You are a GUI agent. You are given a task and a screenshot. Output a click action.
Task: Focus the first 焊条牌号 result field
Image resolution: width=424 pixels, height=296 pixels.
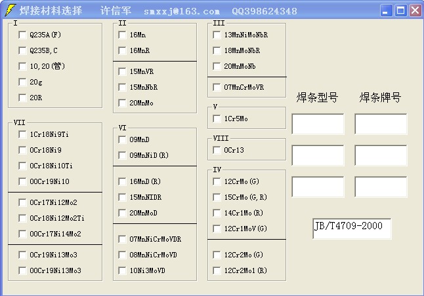[381, 124]
